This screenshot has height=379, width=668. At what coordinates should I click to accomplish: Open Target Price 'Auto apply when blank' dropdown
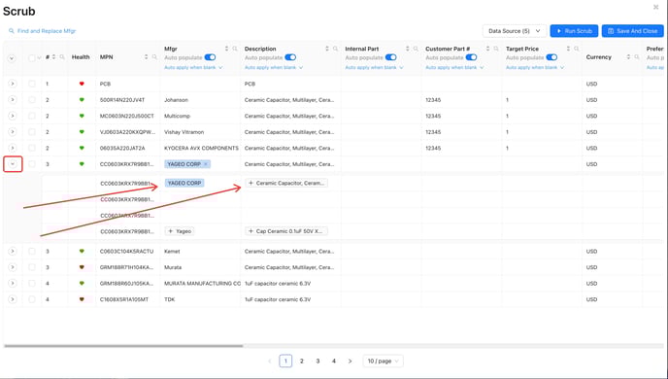[535, 67]
